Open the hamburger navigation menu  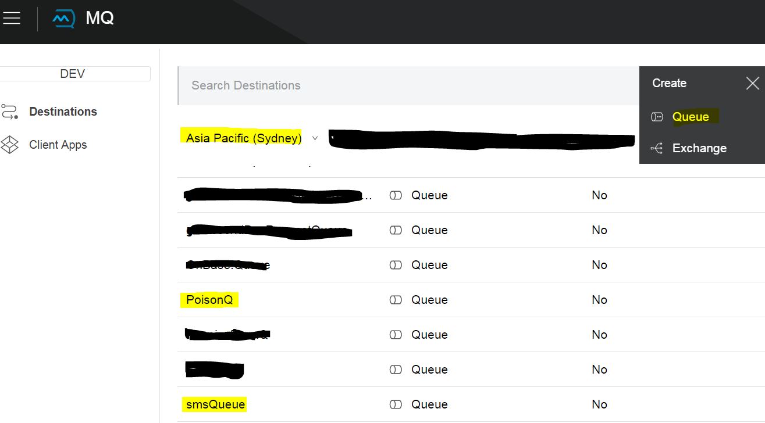tap(12, 18)
